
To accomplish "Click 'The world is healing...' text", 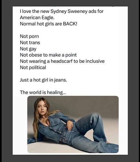I will click(x=43, y=92).
